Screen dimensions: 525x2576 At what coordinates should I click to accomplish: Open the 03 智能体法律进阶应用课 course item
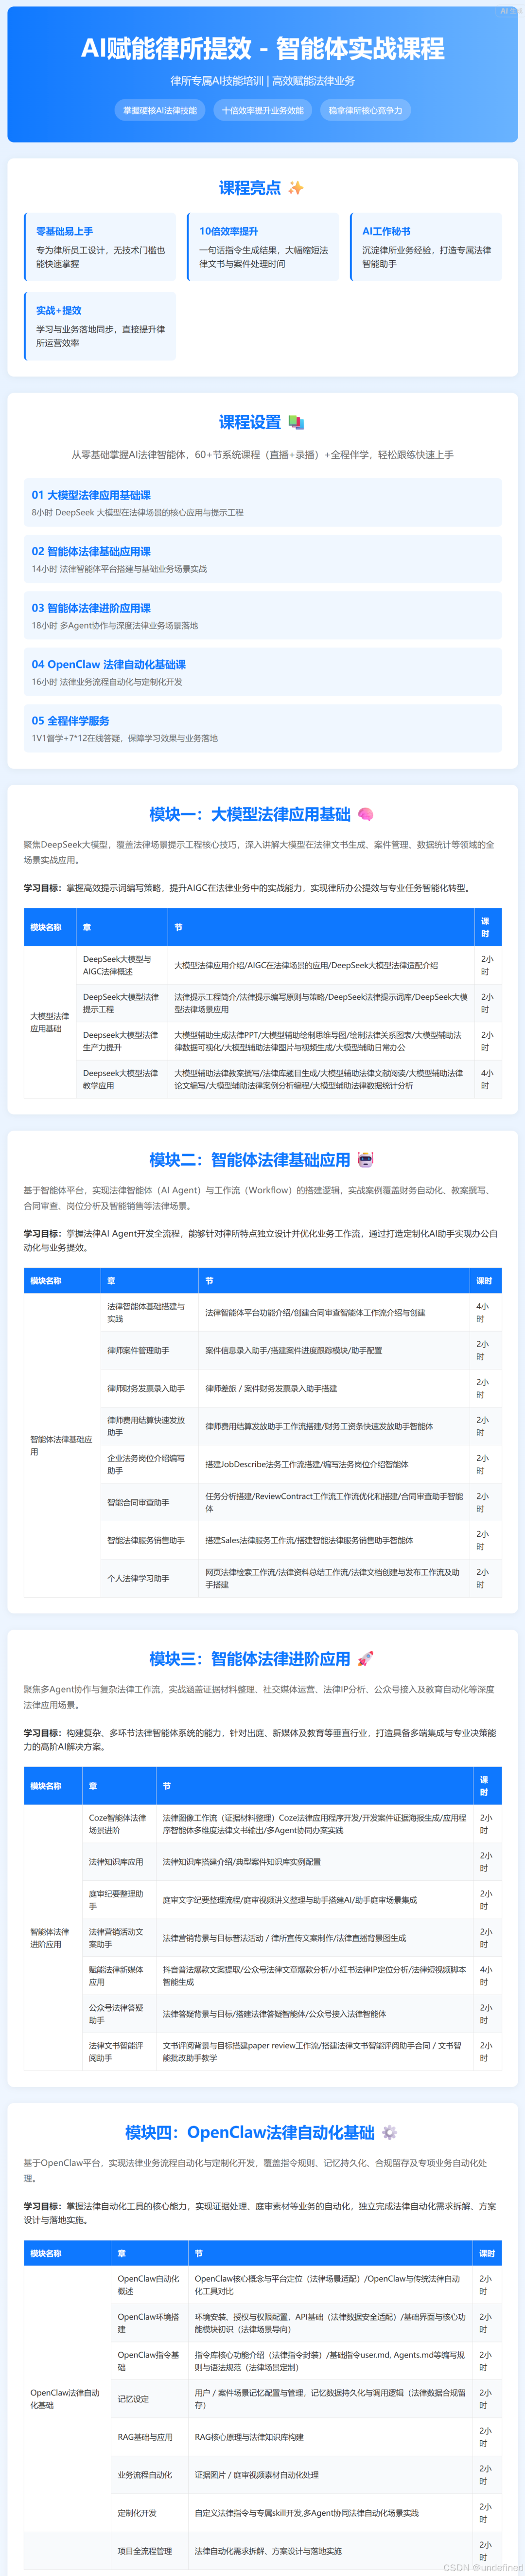click(x=263, y=616)
